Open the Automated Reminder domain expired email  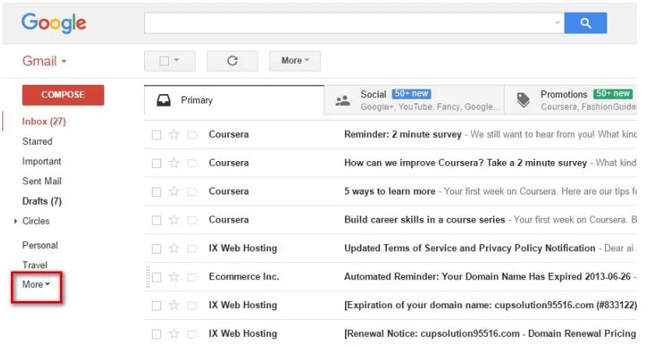coord(487,276)
